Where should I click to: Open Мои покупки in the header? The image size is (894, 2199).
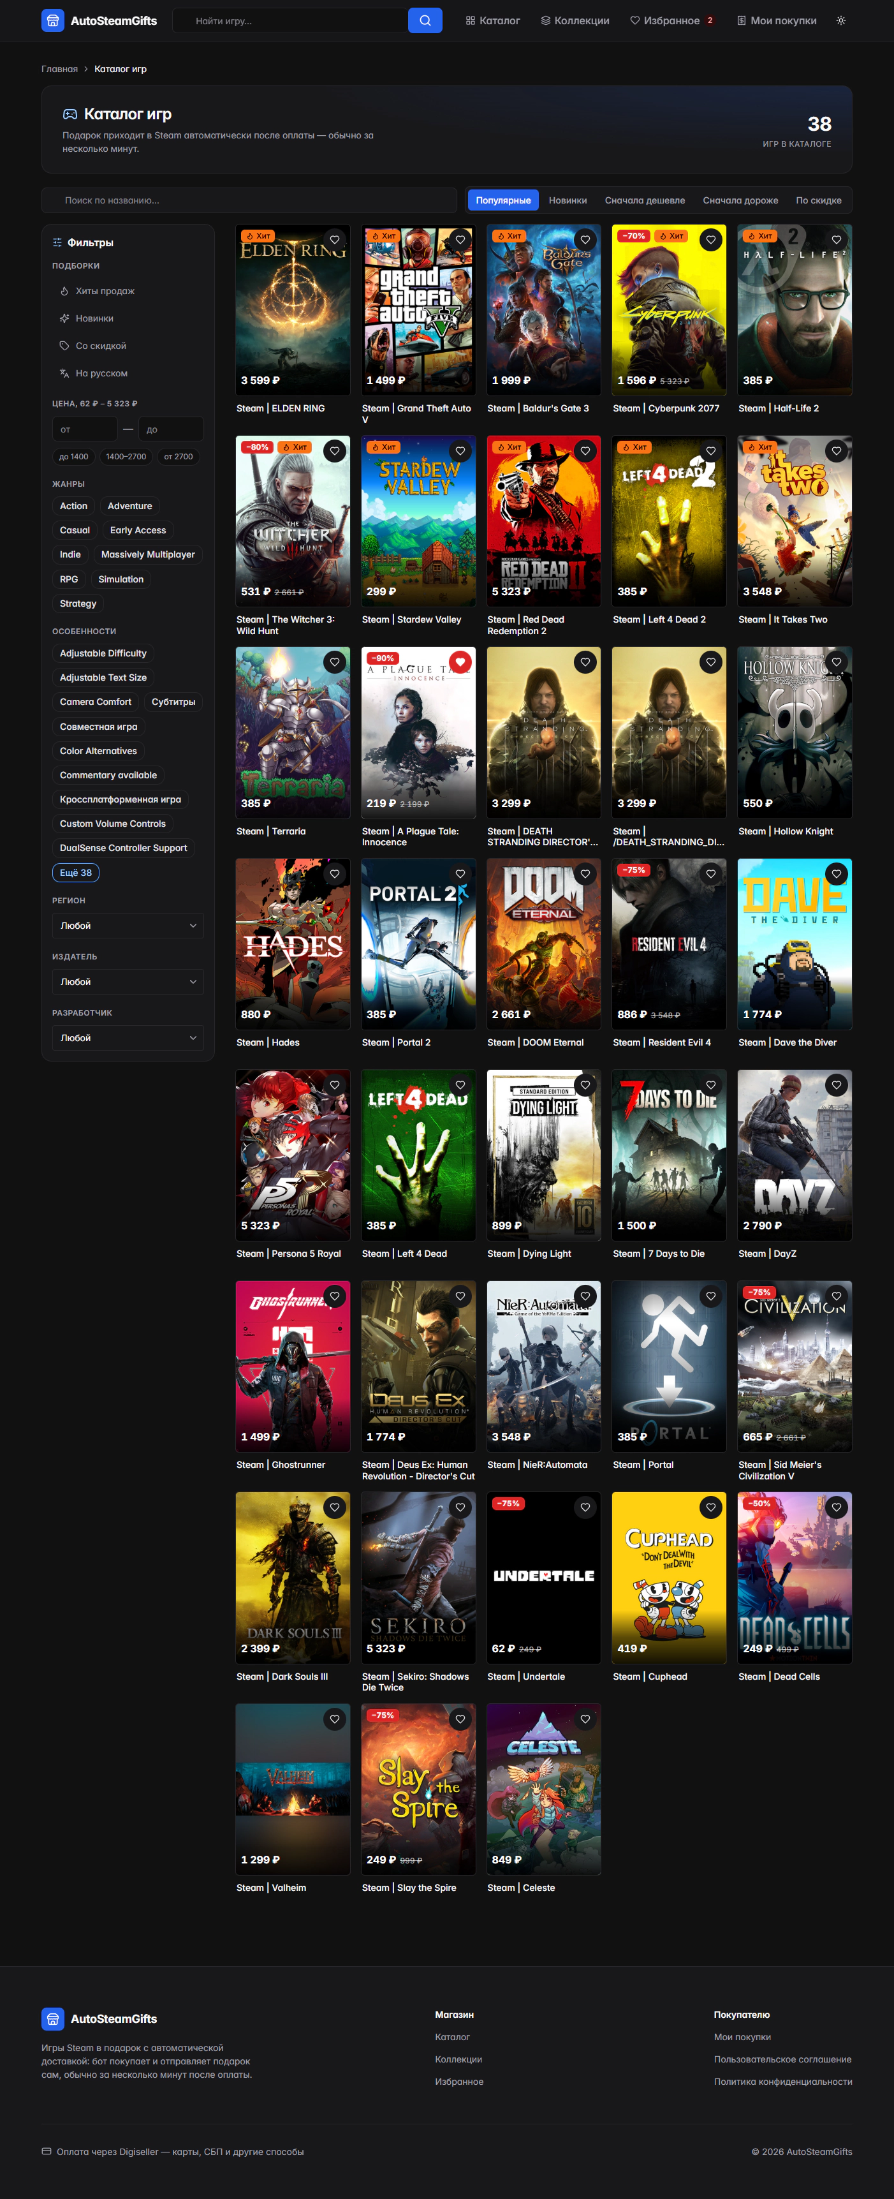point(777,20)
